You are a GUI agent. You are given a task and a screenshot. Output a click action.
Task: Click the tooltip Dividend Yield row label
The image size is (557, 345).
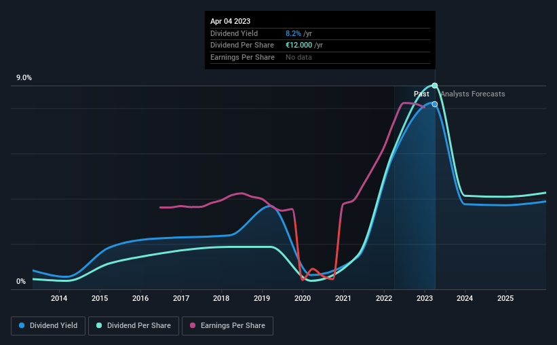coord(234,33)
